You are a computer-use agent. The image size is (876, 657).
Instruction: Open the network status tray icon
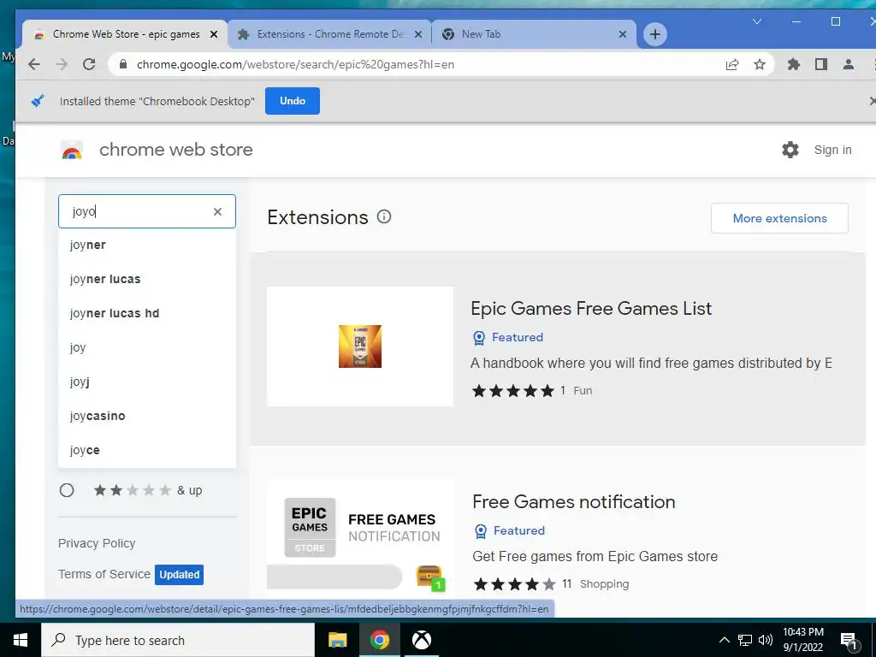pyautogui.click(x=745, y=640)
